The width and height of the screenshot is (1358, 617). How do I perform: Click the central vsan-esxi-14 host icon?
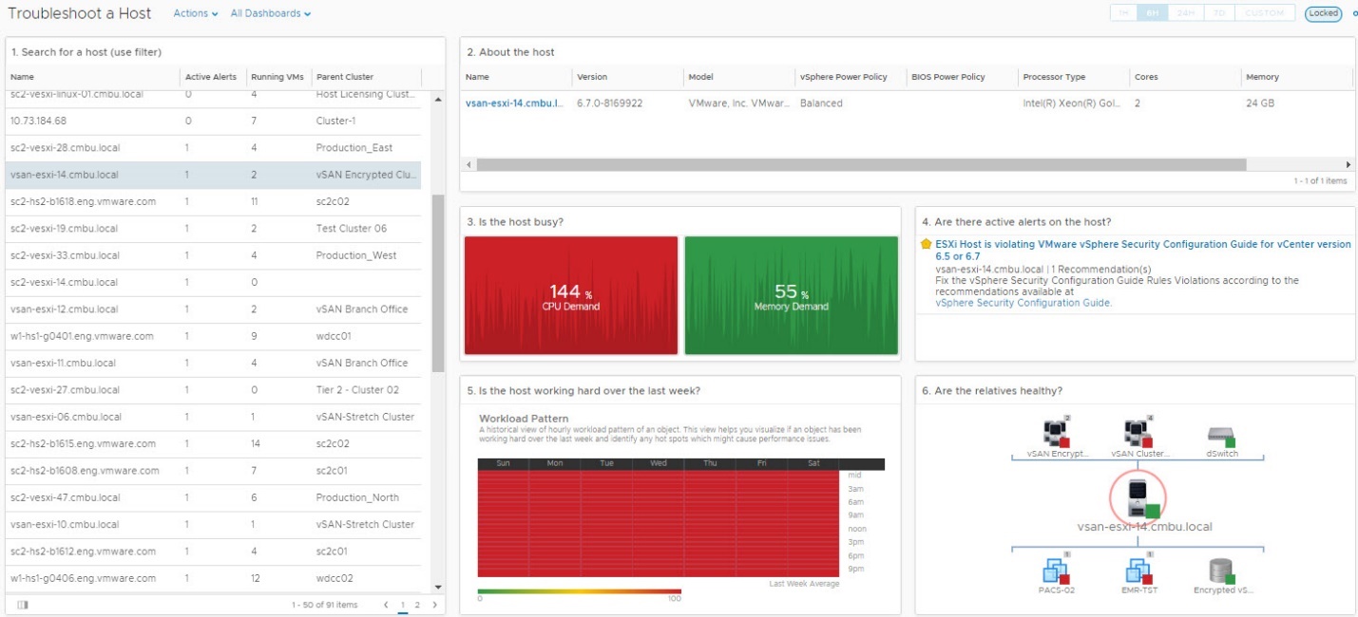[x=1138, y=495]
